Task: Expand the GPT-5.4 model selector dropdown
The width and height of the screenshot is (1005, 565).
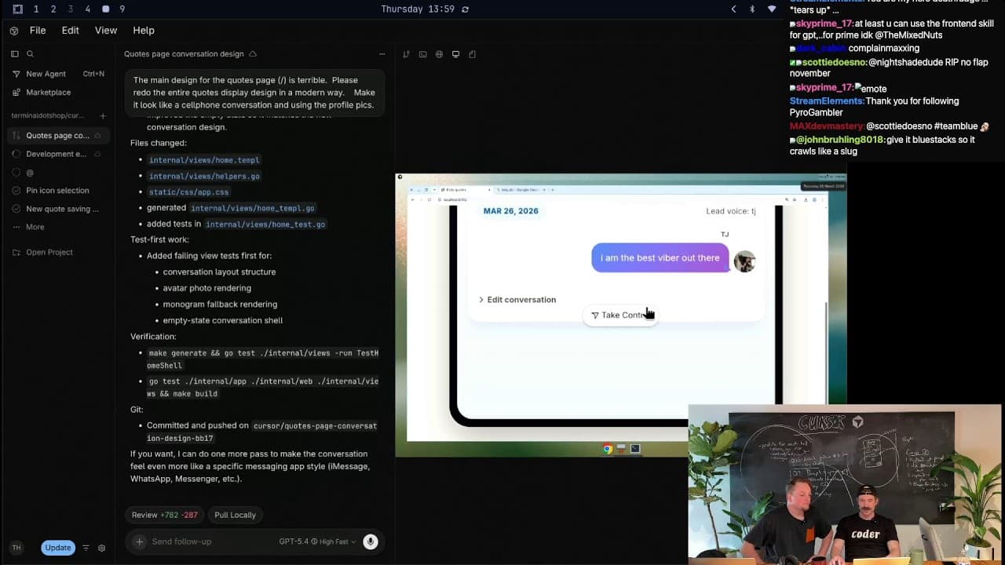Action: click(317, 541)
